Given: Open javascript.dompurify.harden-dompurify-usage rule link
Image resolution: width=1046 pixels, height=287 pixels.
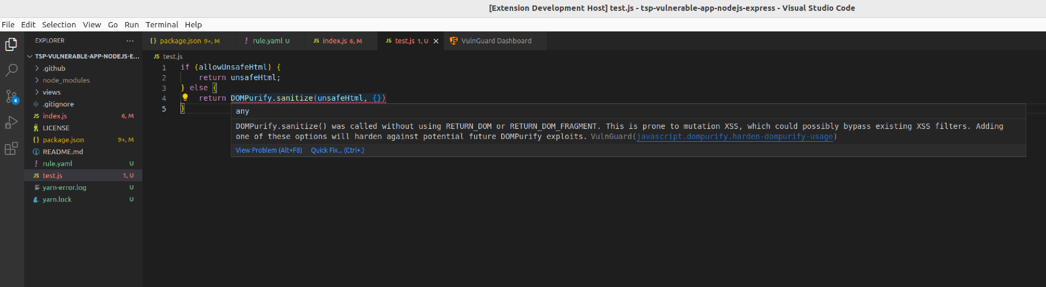Looking at the screenshot, I should pos(734,136).
